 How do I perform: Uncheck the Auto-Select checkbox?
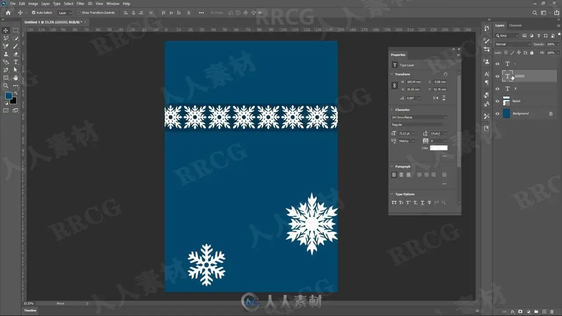click(34, 13)
